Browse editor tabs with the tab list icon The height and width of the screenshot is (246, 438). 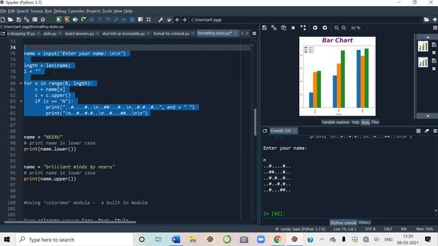(3, 33)
